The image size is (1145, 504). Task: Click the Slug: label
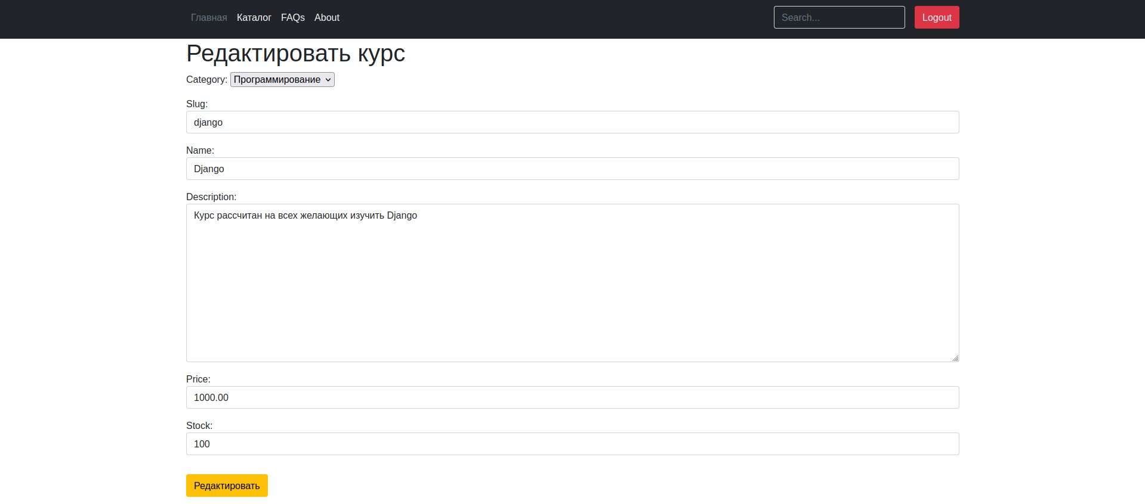coord(197,104)
